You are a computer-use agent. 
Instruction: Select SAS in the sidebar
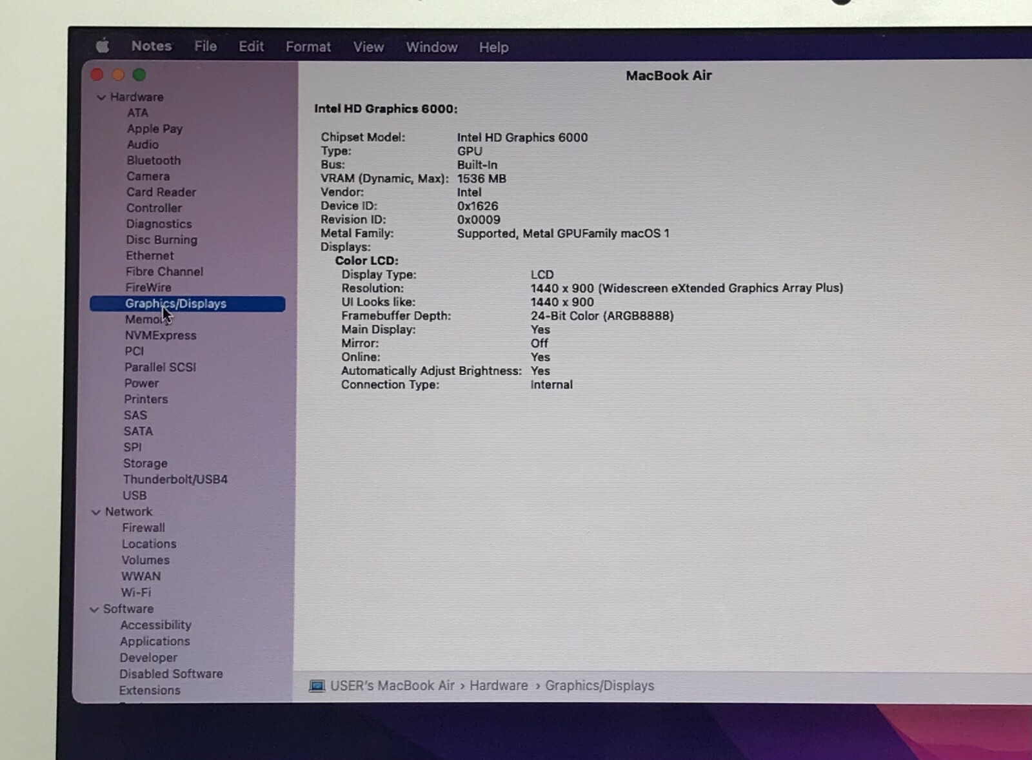pyautogui.click(x=135, y=415)
